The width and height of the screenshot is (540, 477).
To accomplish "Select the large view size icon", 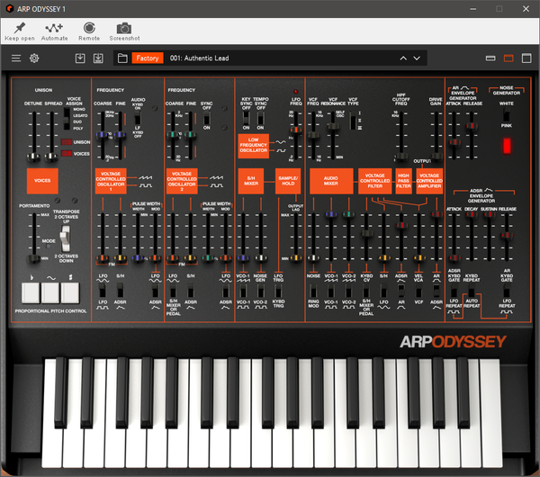I will pyautogui.click(x=526, y=58).
